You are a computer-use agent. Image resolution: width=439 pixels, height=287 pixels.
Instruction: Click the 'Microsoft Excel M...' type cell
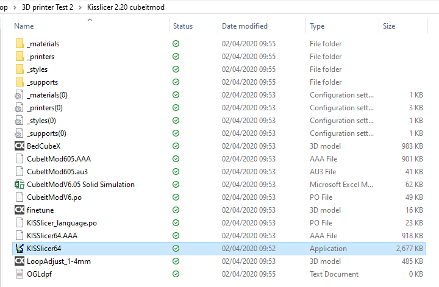coord(341,185)
